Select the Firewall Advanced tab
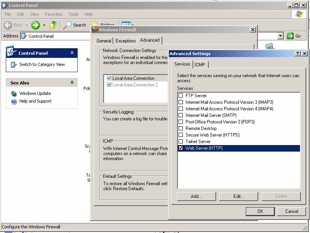Viewport: 310px width, 233px height. [x=150, y=40]
